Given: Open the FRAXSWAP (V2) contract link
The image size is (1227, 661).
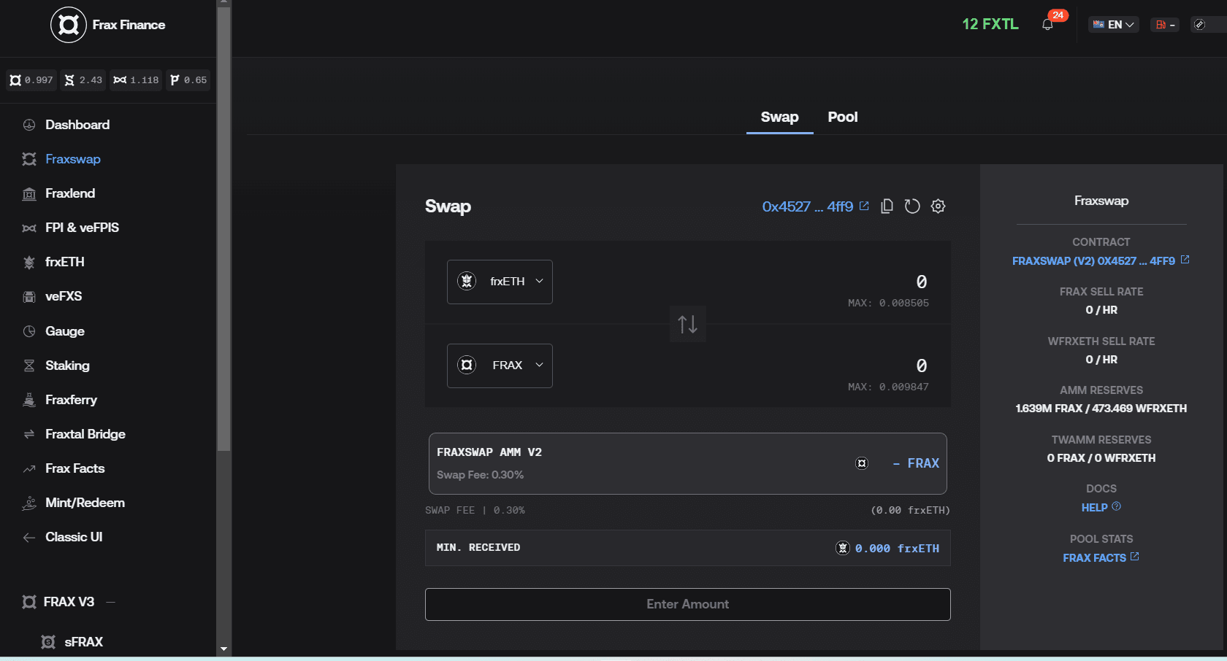Looking at the screenshot, I should pos(1100,260).
